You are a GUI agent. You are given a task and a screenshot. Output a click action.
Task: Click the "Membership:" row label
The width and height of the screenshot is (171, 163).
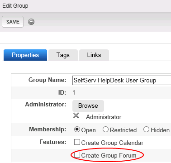tap(47, 129)
